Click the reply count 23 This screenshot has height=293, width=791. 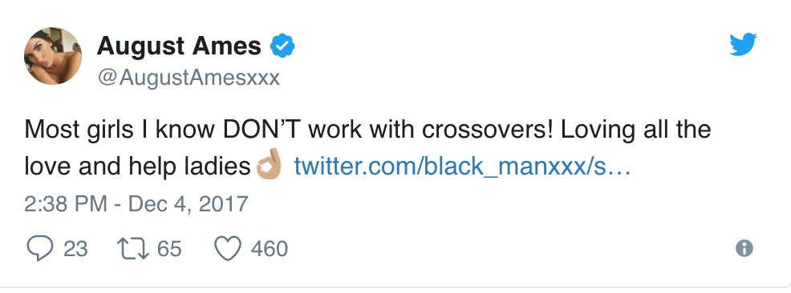[75, 249]
